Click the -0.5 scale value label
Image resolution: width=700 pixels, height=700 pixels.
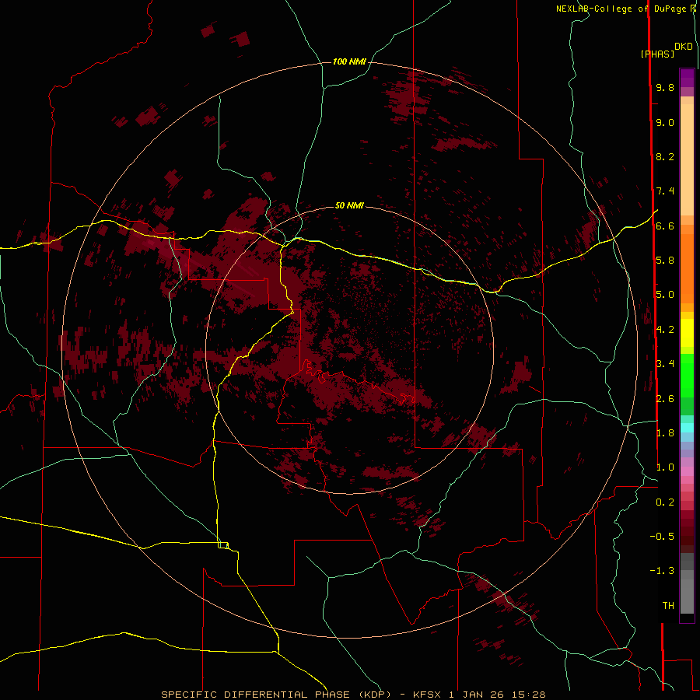tap(662, 537)
